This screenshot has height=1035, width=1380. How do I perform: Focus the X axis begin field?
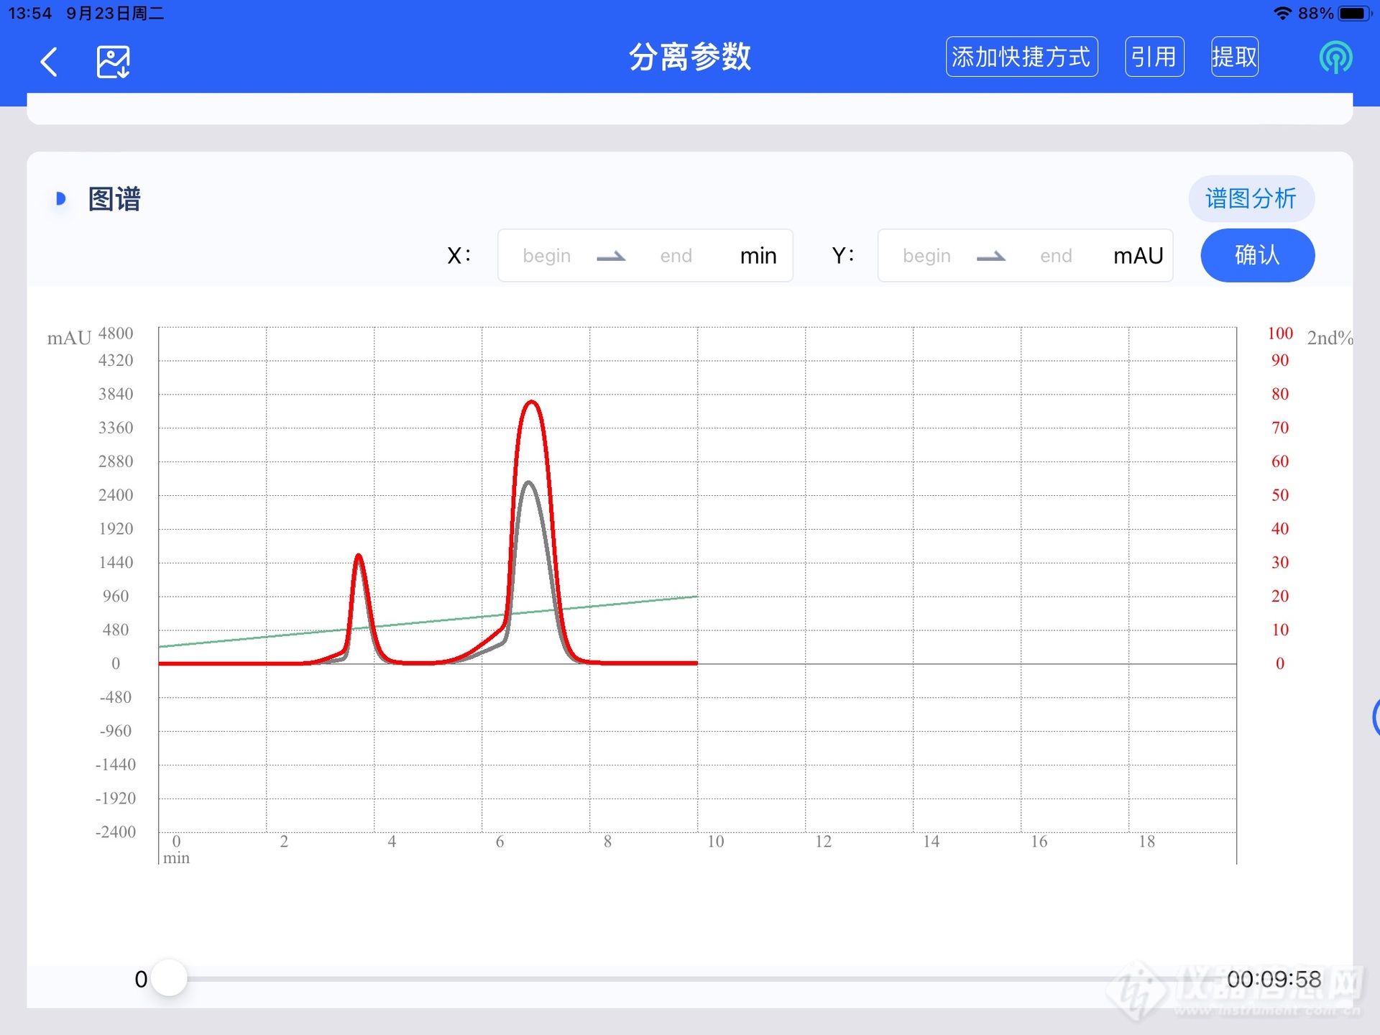point(547,256)
